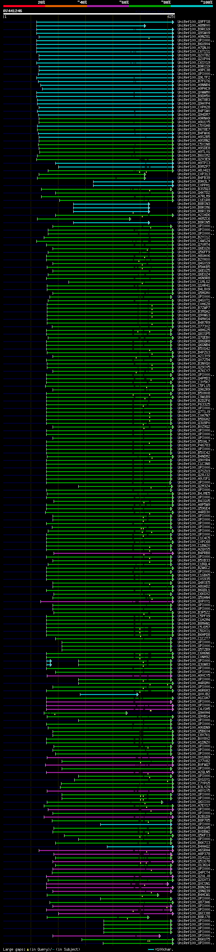The height and width of the screenshot is (952, 216).
Task: Click the UniRef100_B4FSW0 entry
Action: [x=194, y=111]
